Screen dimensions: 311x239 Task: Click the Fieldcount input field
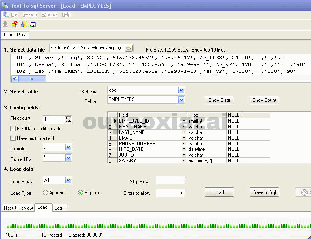coord(54,119)
